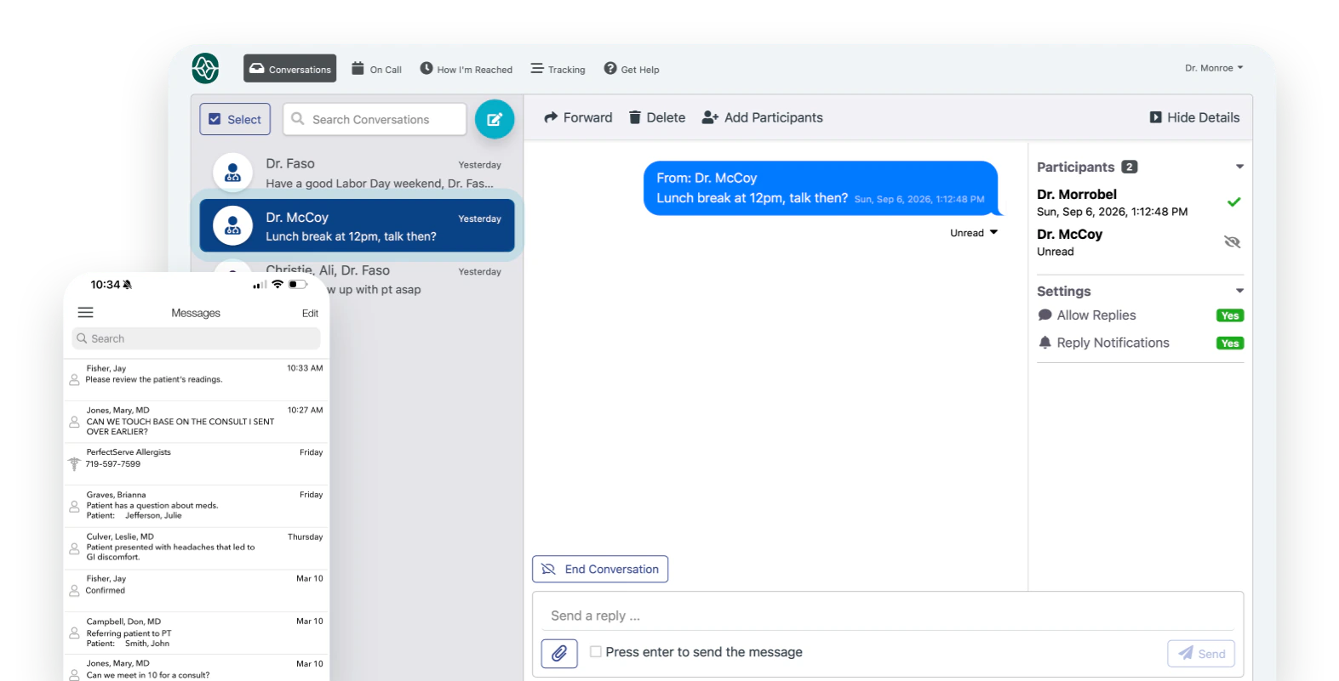Compose a new conversation with teal button
This screenshot has width=1339, height=681.
(x=495, y=119)
